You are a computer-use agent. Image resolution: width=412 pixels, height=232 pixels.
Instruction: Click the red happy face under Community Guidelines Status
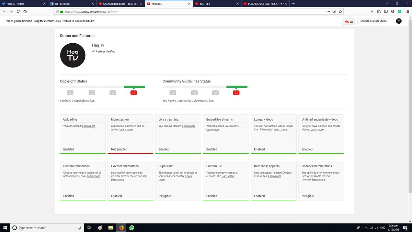tap(236, 92)
